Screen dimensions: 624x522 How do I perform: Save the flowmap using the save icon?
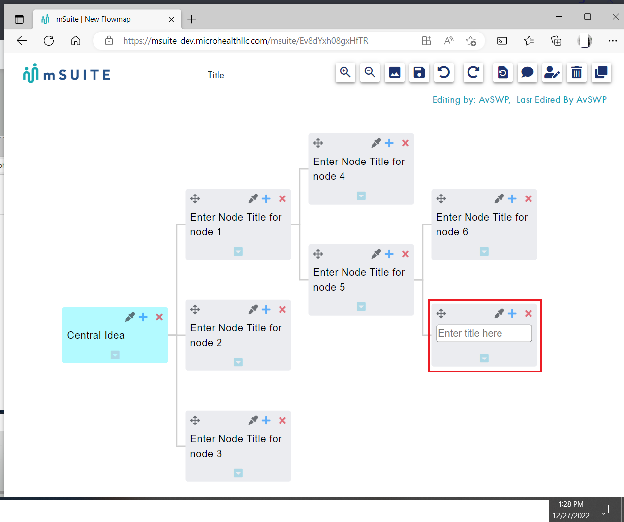[419, 72]
